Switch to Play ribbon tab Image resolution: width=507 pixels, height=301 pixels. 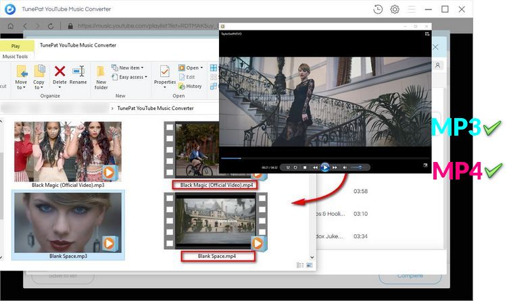click(16, 46)
